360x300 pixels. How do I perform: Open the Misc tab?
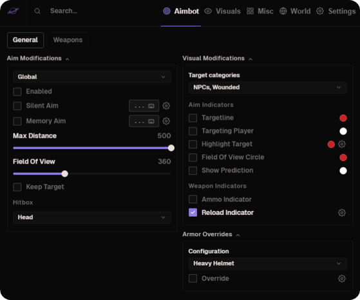coord(260,11)
